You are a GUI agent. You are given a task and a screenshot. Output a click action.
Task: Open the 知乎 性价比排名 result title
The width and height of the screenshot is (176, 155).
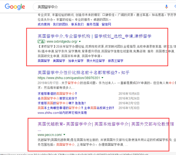pyautogui.click(x=84, y=73)
